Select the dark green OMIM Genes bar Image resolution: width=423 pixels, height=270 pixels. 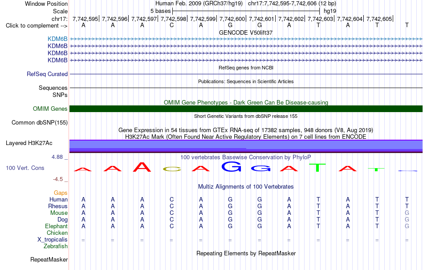(246, 109)
